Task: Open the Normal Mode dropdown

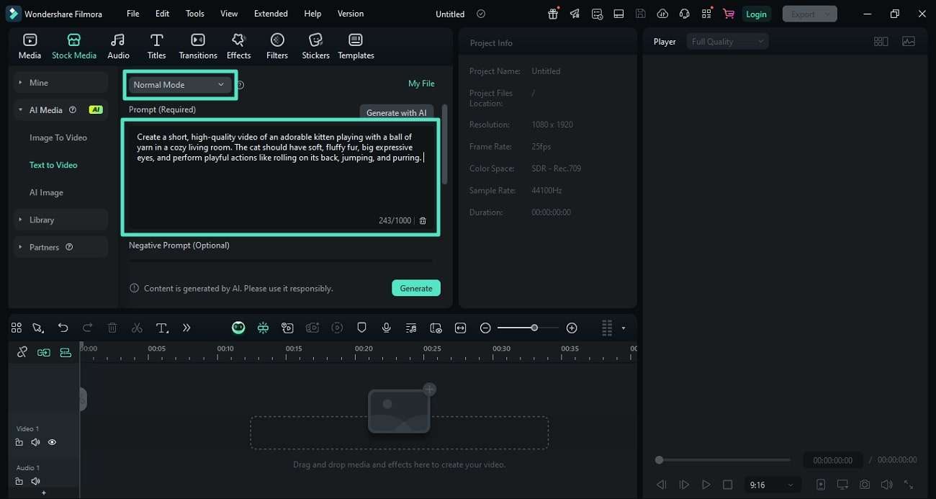Action: (179, 84)
